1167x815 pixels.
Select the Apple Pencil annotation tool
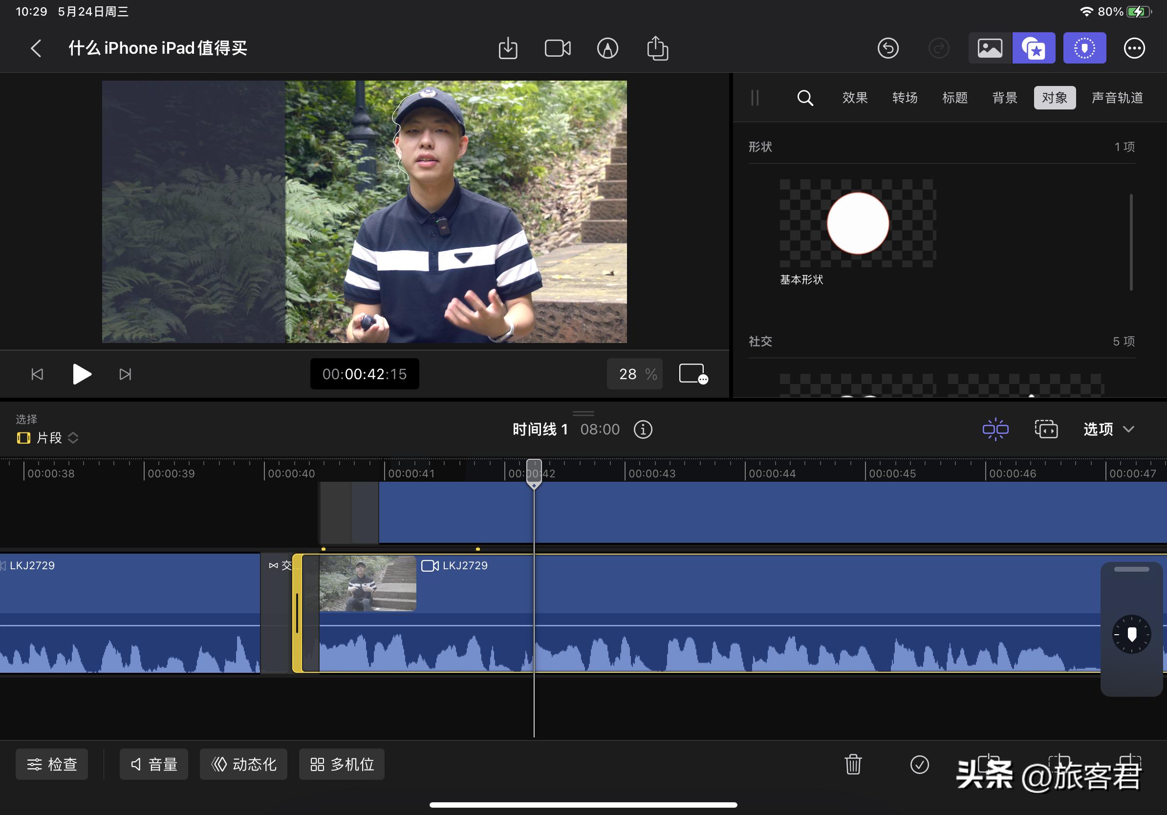(607, 48)
